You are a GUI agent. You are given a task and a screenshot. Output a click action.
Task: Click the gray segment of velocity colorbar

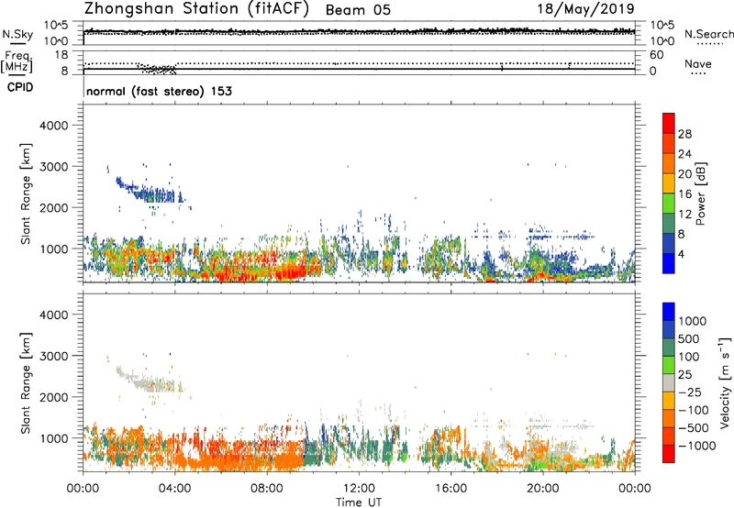coord(669,382)
